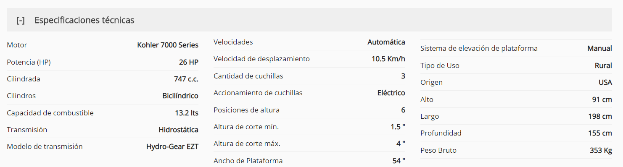623x167 pixels.
Task: Click the Ancho de Plataforma label
Action: tap(248, 161)
